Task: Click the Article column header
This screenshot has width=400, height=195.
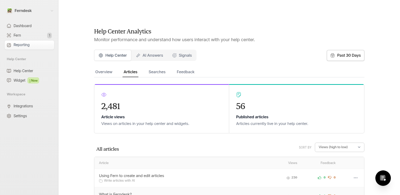Action: (104, 163)
